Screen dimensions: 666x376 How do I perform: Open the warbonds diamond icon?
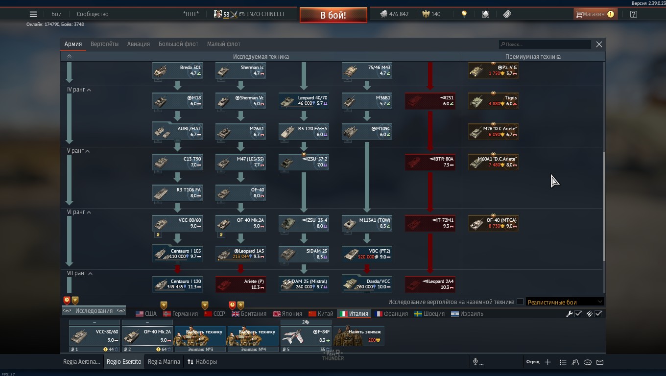(486, 14)
